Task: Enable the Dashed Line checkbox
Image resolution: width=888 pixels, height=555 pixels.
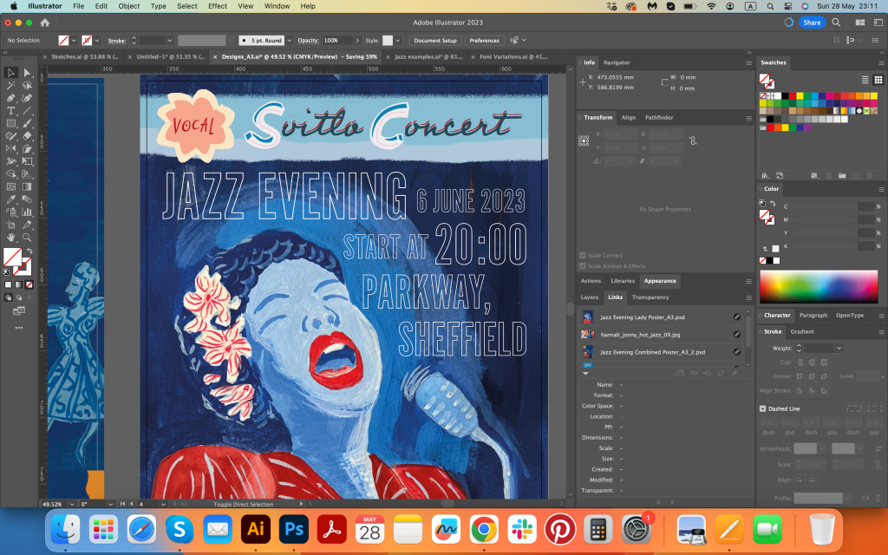Action: (763, 408)
